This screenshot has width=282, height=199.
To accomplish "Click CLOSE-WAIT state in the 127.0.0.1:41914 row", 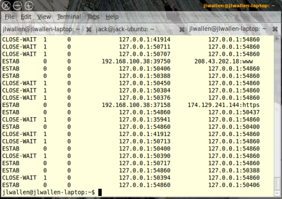I will click(19, 40).
